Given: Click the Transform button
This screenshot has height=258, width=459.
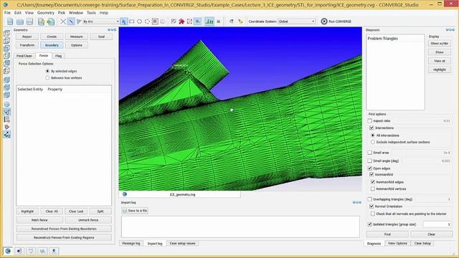Looking at the screenshot, I should coord(27,45).
